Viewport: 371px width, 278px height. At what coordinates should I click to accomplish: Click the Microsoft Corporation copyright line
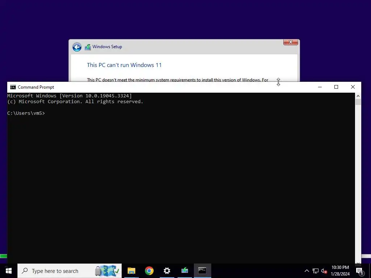coord(75,102)
